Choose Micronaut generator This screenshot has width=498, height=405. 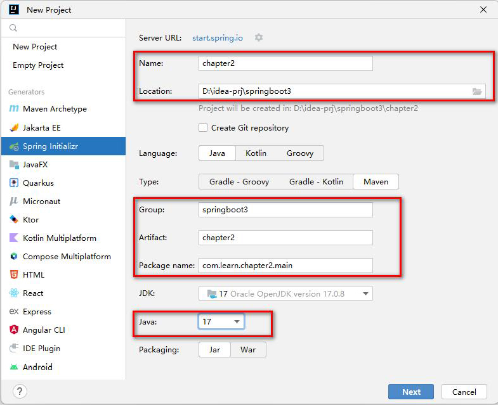[63, 201]
